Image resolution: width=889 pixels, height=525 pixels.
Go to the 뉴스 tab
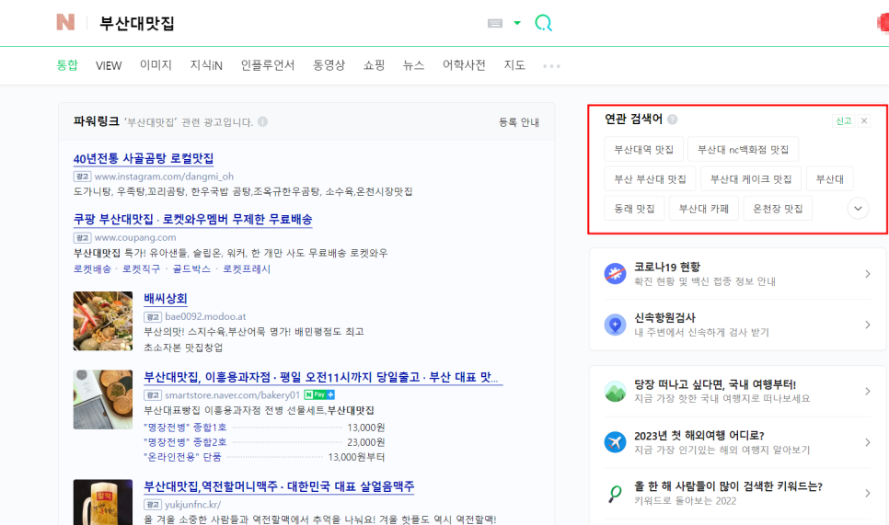(414, 65)
